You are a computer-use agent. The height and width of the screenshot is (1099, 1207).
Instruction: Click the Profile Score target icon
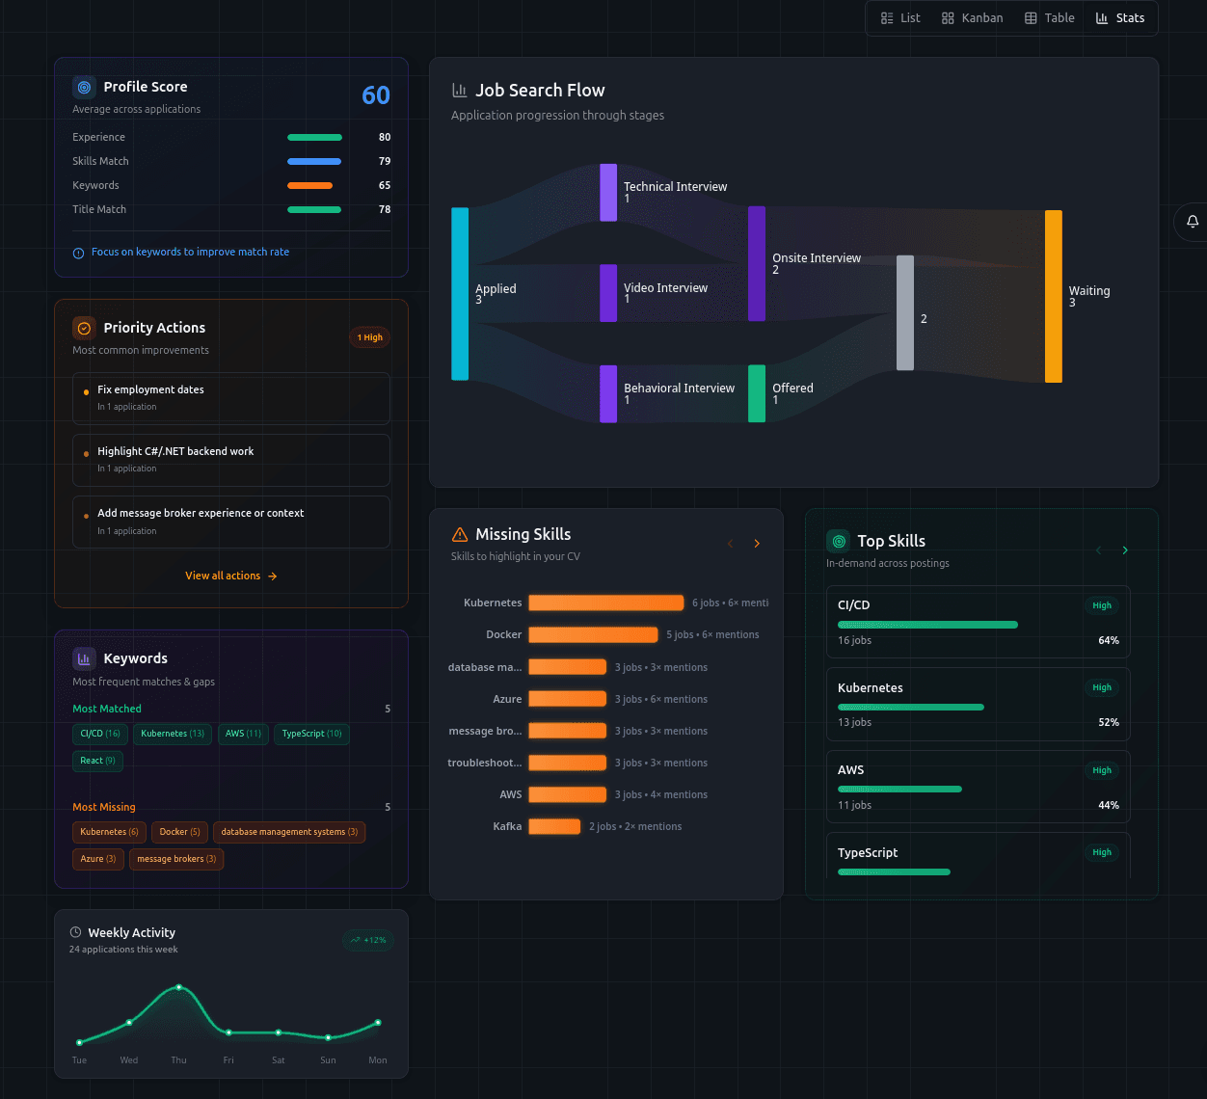tap(84, 87)
